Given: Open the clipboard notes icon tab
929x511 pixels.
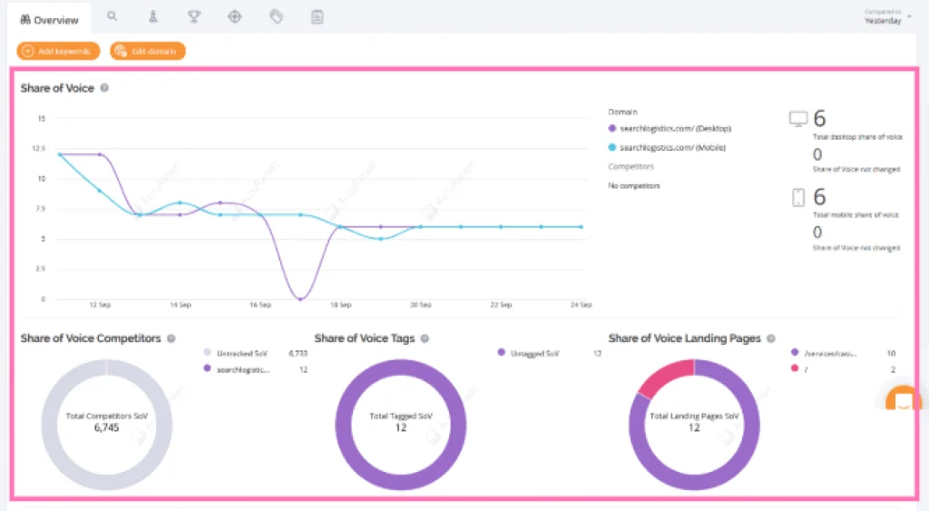Looking at the screenshot, I should pos(317,16).
